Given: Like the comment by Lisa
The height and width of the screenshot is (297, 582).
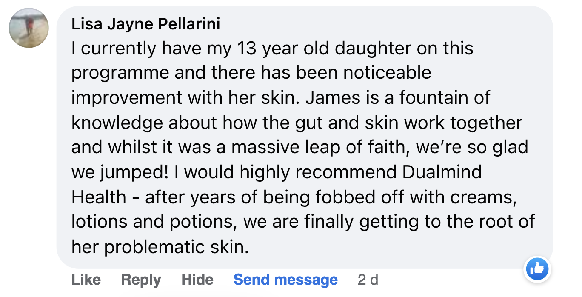Looking at the screenshot, I should coord(86,280).
